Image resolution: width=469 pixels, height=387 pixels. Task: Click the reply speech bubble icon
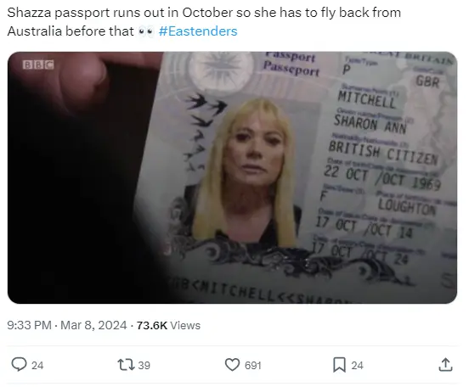(x=19, y=365)
